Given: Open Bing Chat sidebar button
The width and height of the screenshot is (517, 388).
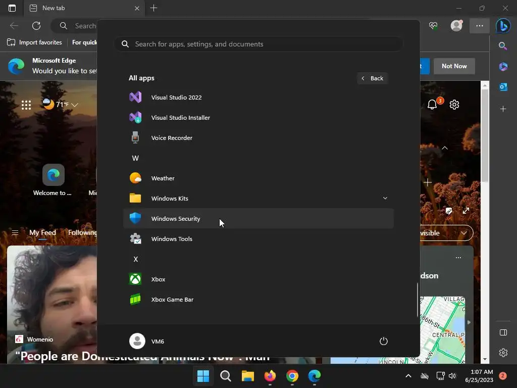Looking at the screenshot, I should (x=503, y=26).
